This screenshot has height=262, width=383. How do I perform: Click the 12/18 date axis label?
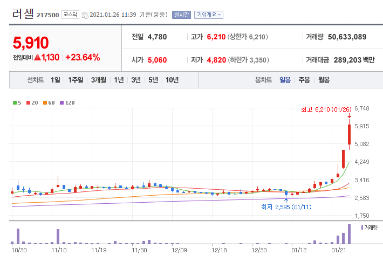pyautogui.click(x=219, y=250)
